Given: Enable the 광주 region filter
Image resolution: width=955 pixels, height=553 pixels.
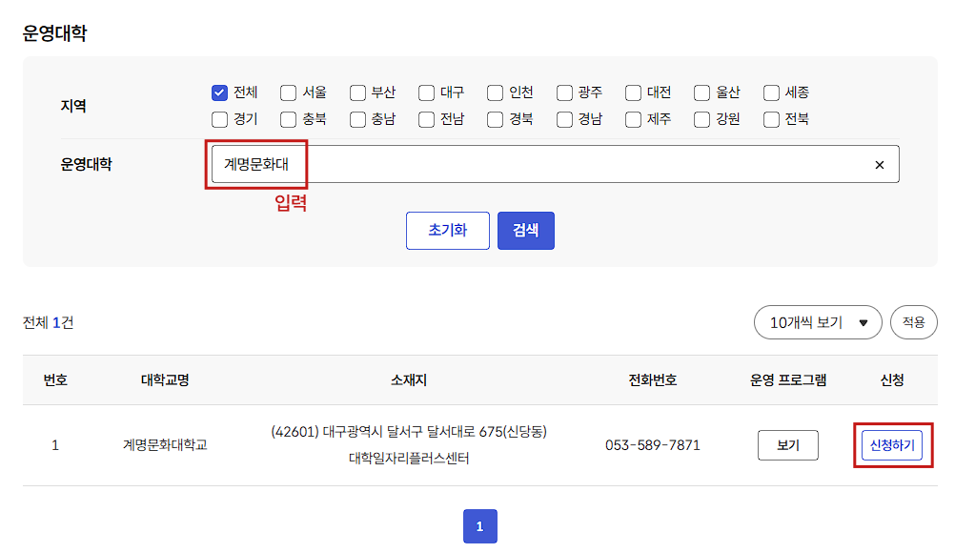Looking at the screenshot, I should coord(564,92).
